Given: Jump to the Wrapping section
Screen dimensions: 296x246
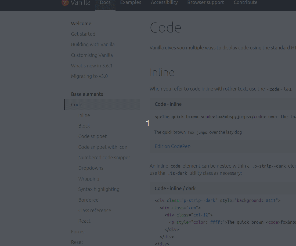Looking at the screenshot, I should (89, 179).
